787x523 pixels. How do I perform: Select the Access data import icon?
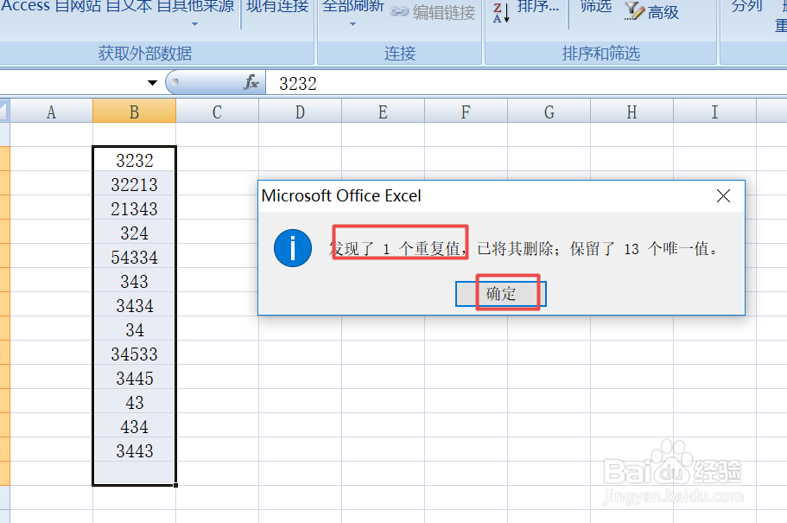(x=26, y=7)
